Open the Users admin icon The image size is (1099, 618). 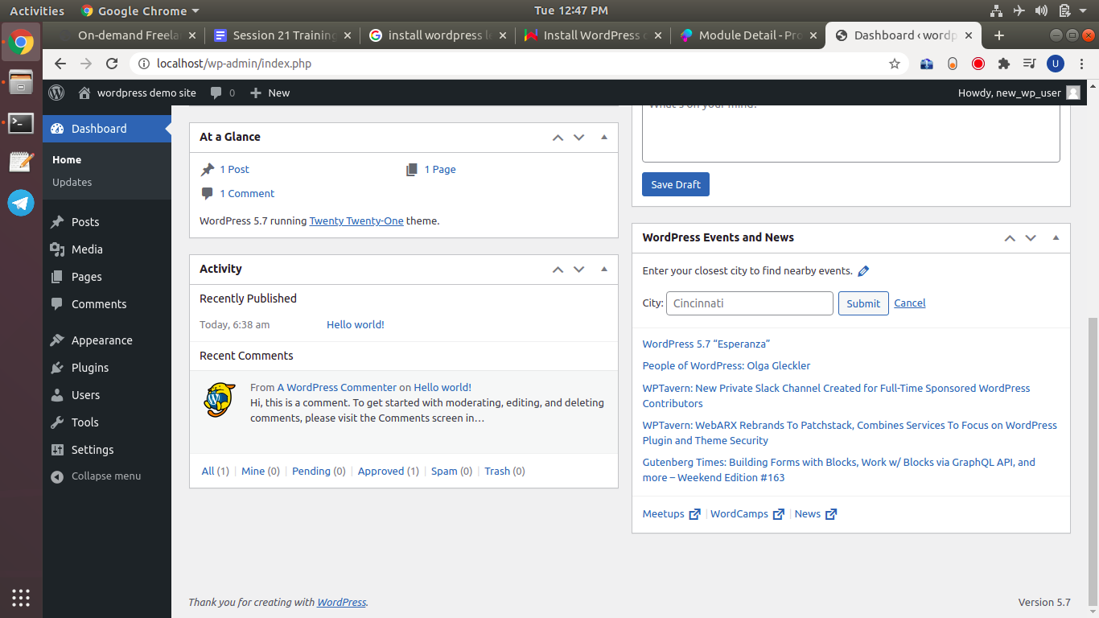[x=56, y=394]
